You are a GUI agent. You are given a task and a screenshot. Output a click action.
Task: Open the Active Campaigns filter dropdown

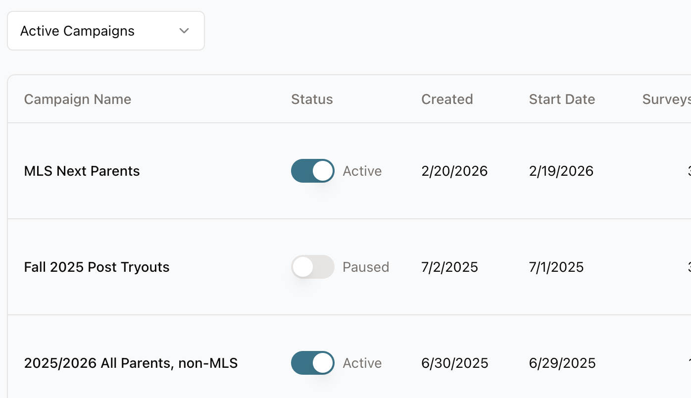point(105,31)
